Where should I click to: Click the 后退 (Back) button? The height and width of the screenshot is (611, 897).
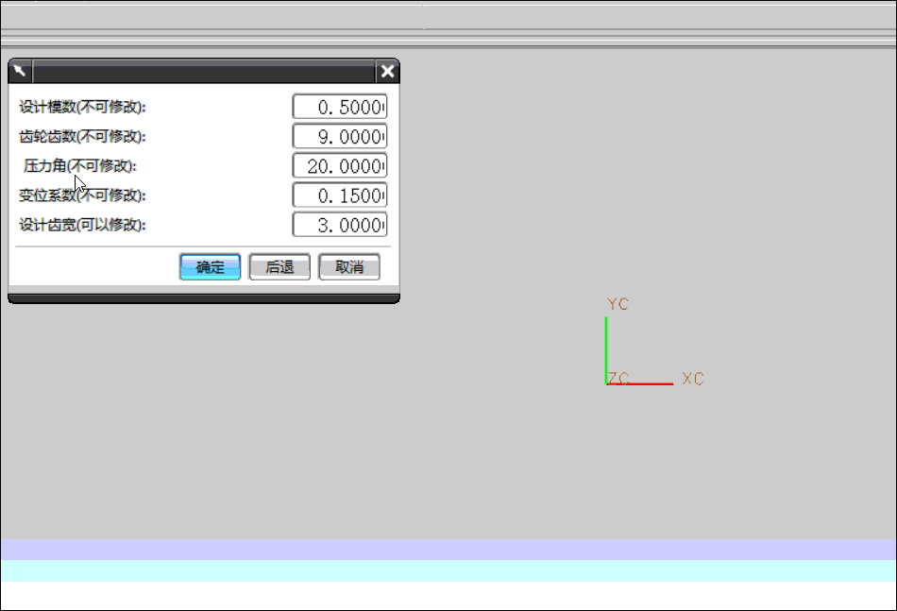[279, 266]
